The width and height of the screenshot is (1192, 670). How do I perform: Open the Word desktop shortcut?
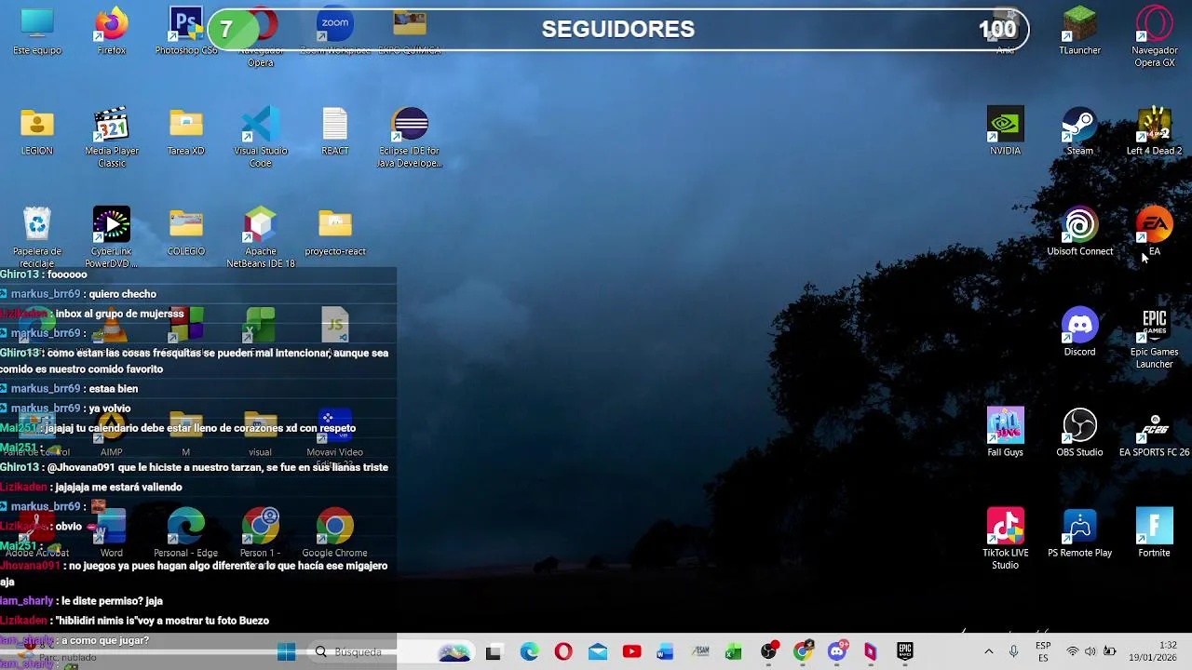(112, 533)
